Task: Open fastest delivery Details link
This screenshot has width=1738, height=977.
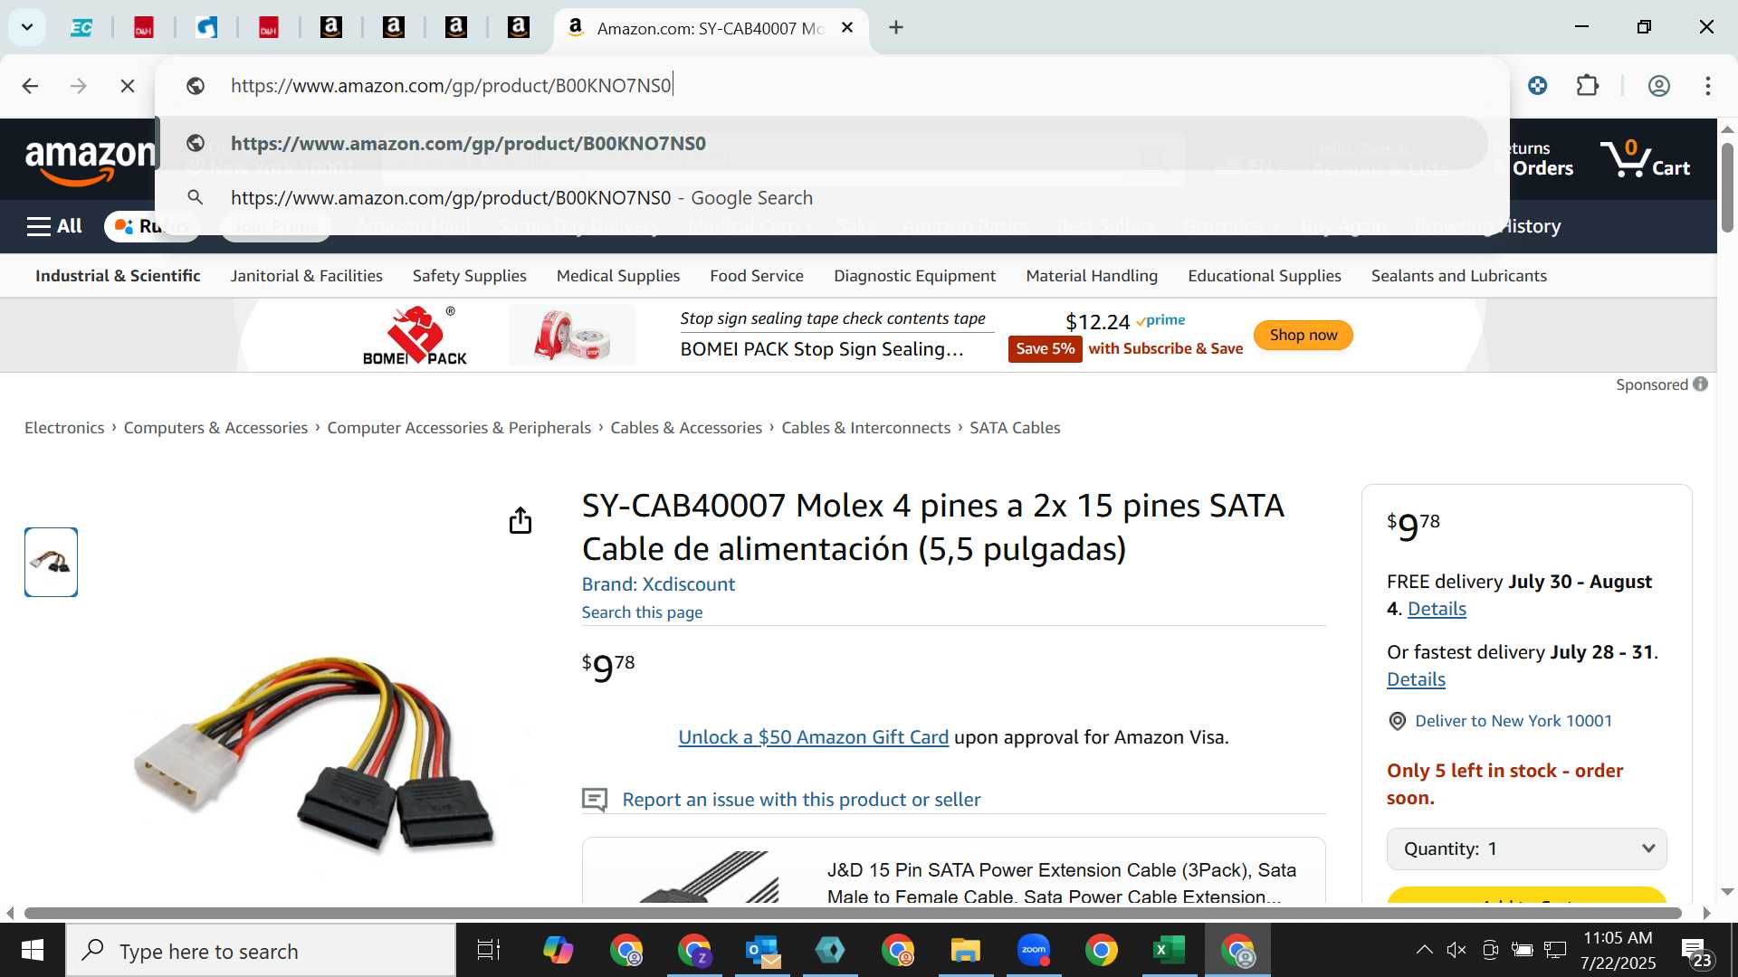Action: (x=1416, y=679)
